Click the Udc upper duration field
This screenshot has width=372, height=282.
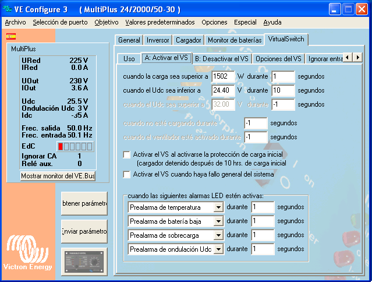(x=283, y=104)
